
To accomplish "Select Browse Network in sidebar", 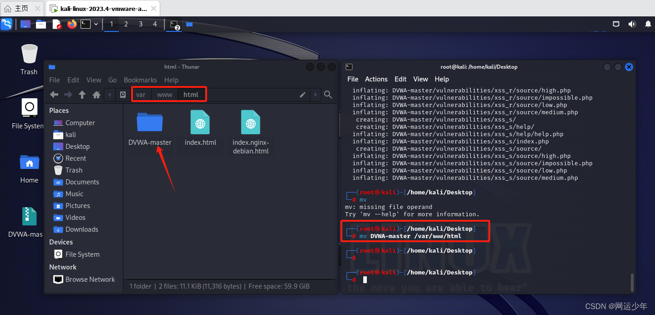I will (84, 279).
